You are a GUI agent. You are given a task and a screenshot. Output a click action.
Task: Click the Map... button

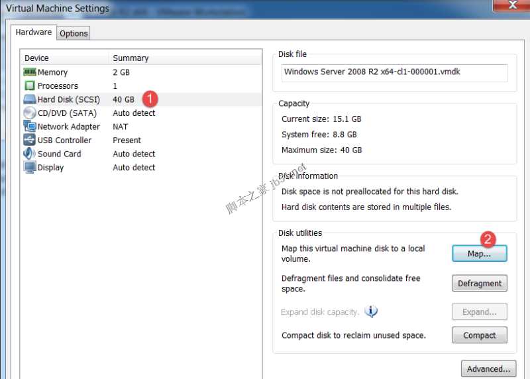click(479, 254)
